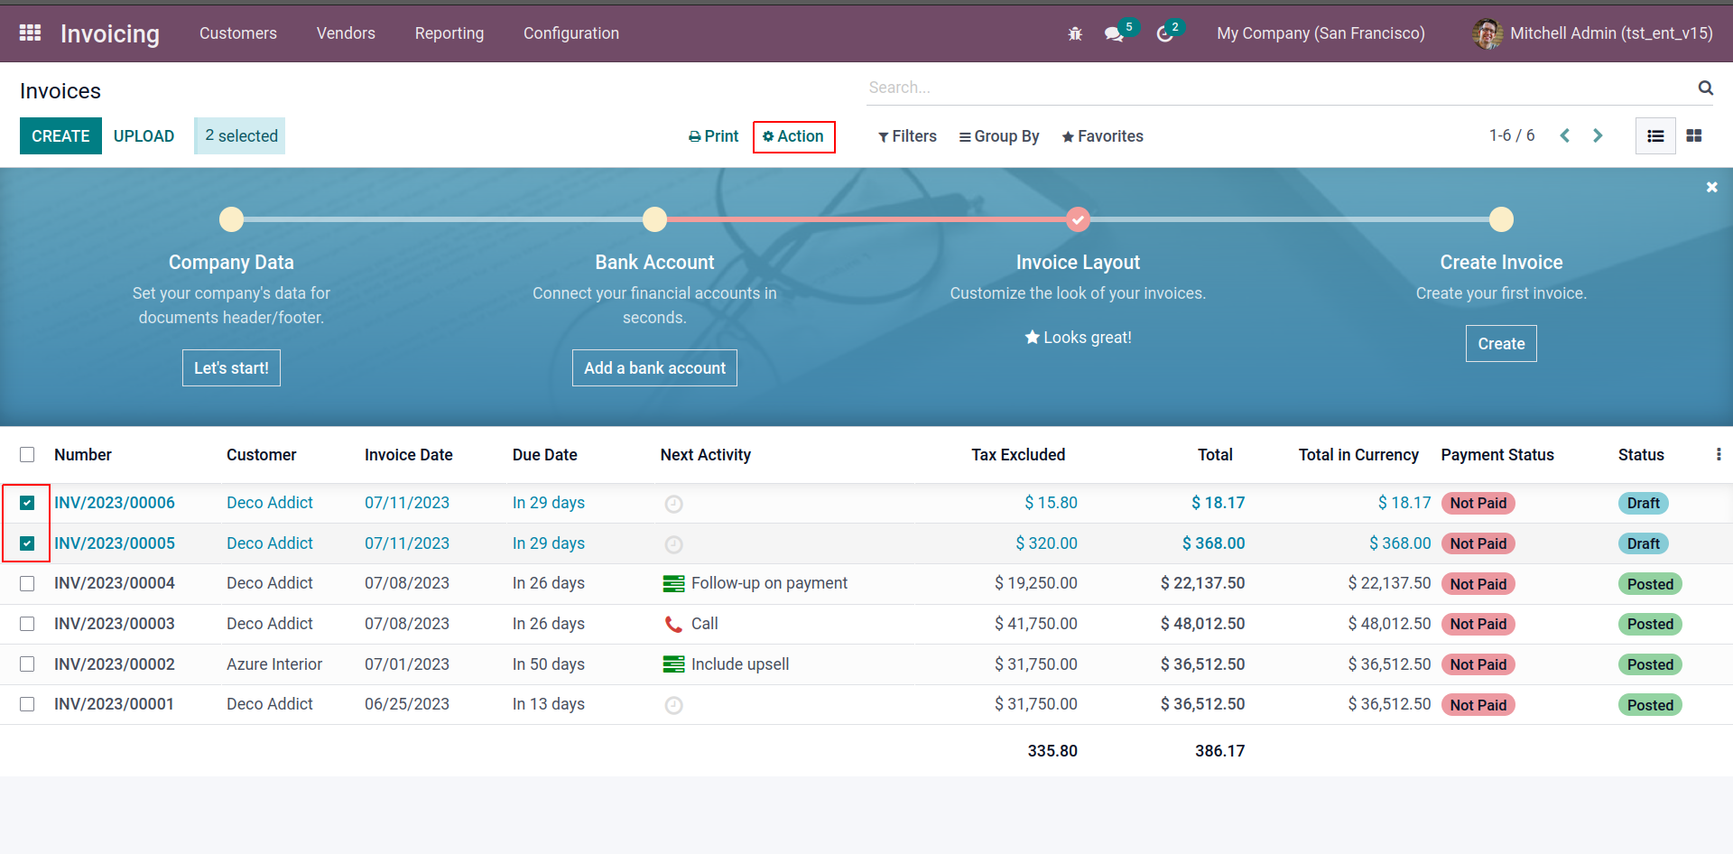Sort by the Tax Excluded column header
This screenshot has width=1733, height=854.
[x=1018, y=455]
